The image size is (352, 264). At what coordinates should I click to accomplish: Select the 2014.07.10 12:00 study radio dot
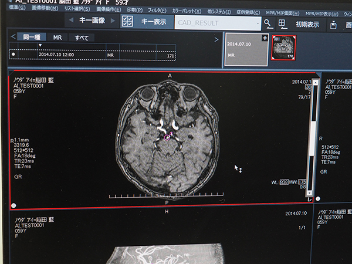13,55
